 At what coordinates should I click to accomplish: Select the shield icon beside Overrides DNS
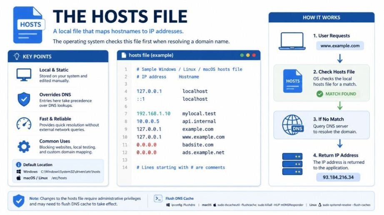(24, 99)
